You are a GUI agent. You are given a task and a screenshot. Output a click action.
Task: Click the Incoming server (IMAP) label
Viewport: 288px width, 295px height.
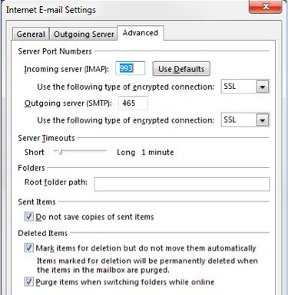67,69
